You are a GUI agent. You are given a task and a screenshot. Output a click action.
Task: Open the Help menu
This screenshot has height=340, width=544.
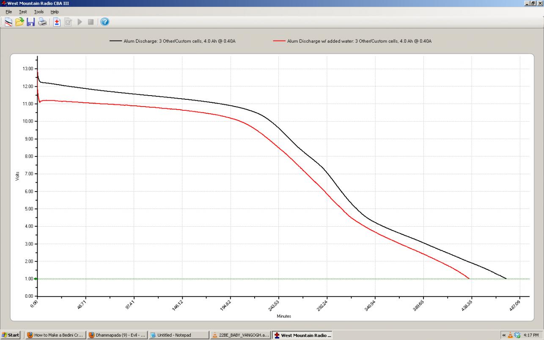[55, 12]
